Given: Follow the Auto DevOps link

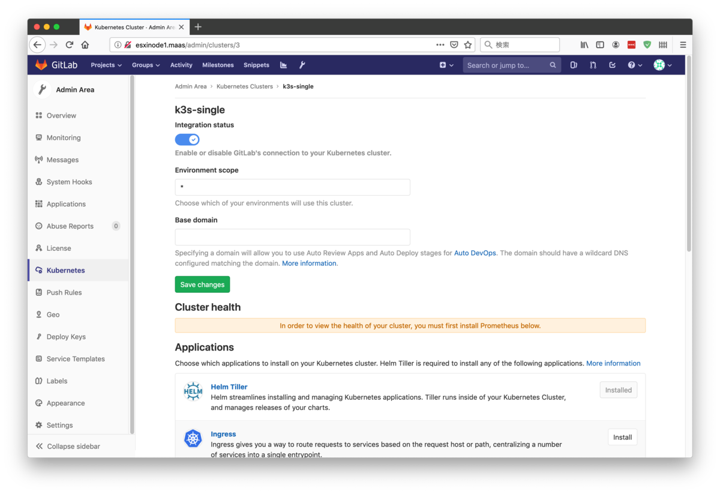Looking at the screenshot, I should coord(475,253).
